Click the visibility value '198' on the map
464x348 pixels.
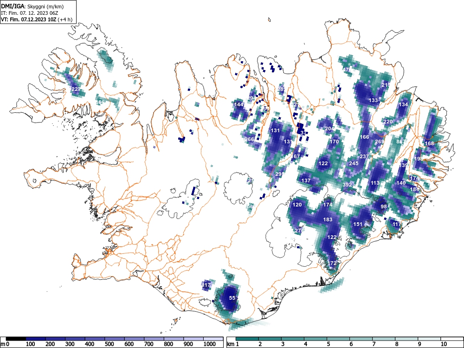click(419, 159)
